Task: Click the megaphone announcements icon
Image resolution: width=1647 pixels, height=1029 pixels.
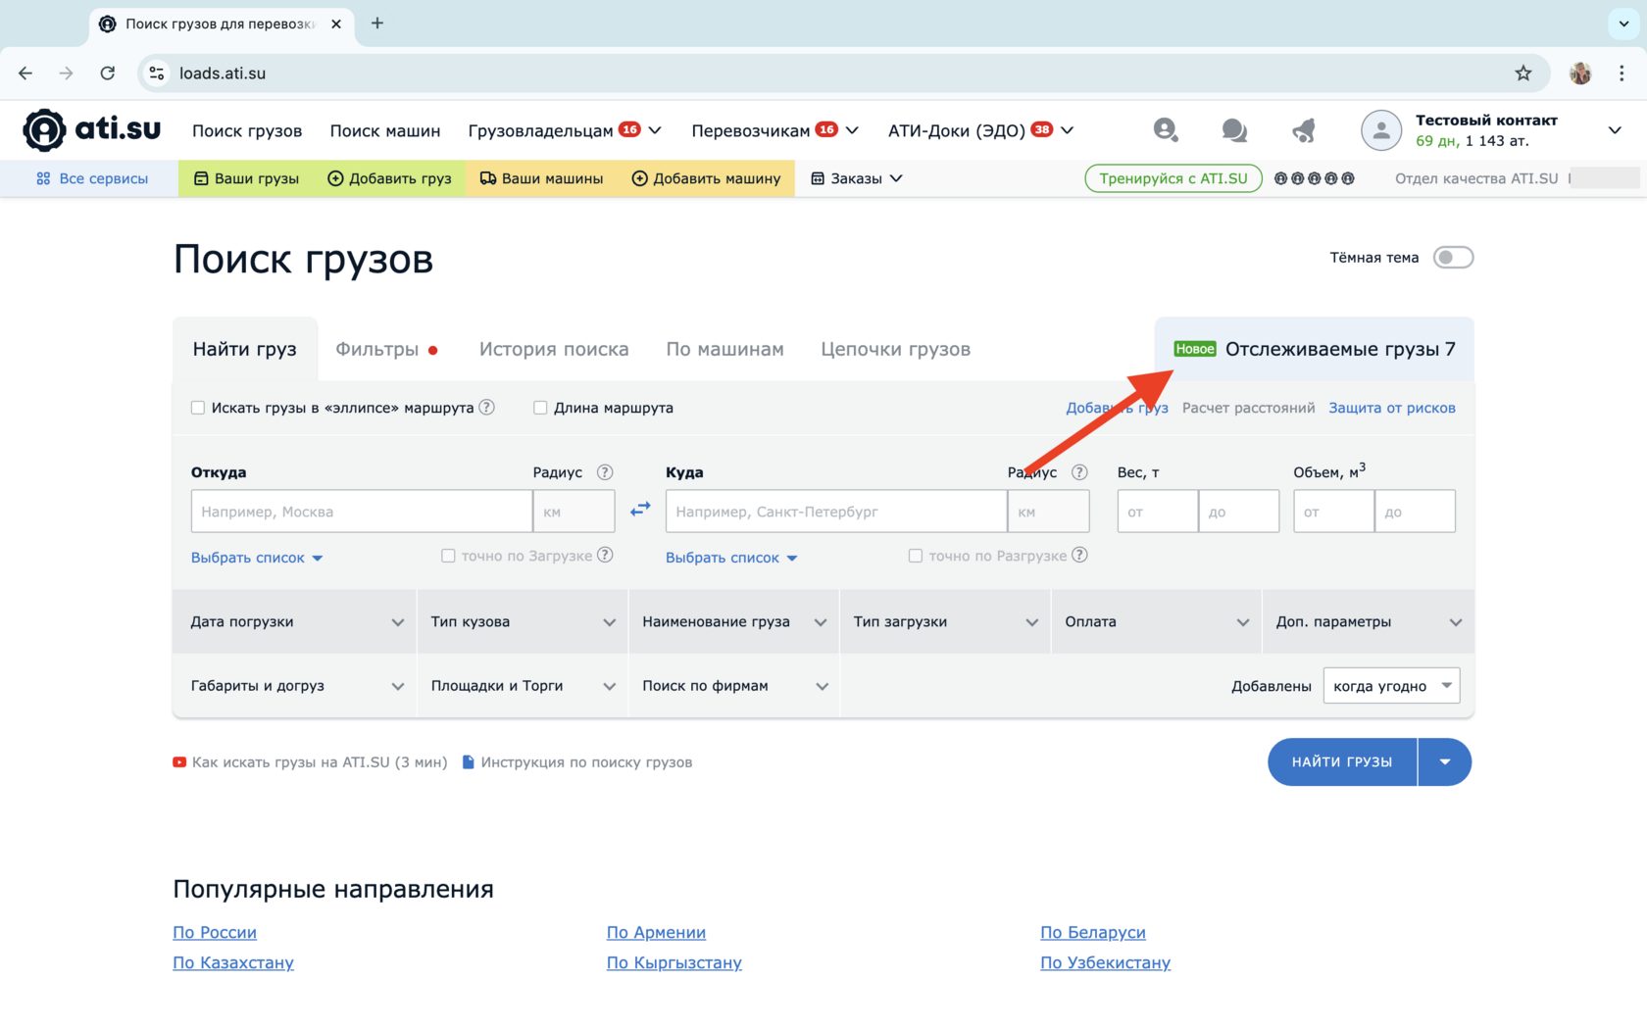Action: [x=1303, y=130]
